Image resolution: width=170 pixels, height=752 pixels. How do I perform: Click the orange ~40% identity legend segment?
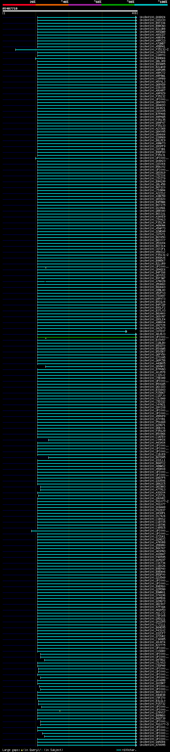[52, 5]
